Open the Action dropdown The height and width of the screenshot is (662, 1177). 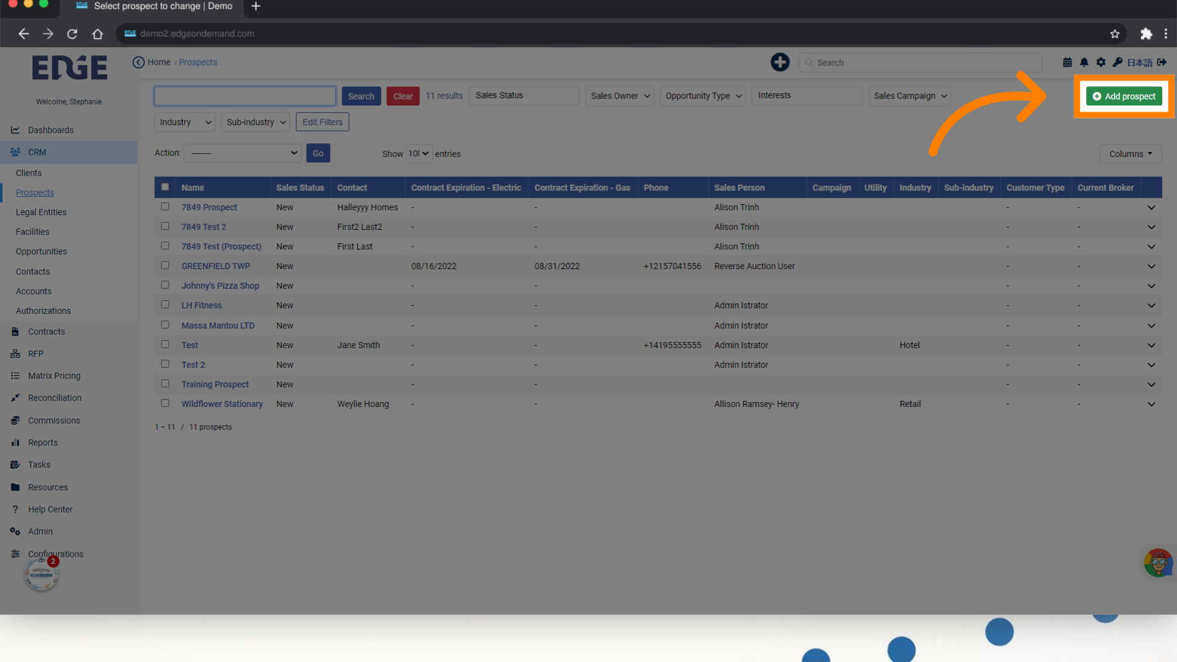(x=243, y=153)
